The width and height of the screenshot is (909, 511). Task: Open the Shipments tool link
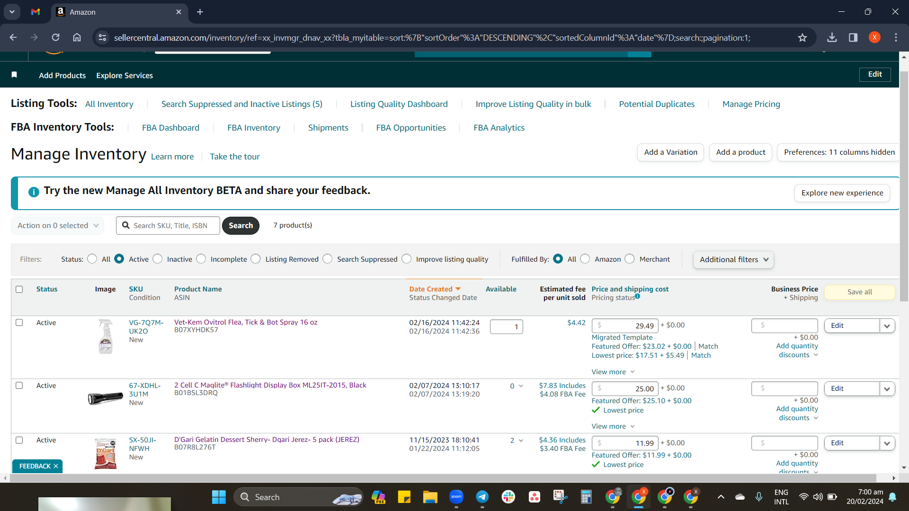(328, 128)
